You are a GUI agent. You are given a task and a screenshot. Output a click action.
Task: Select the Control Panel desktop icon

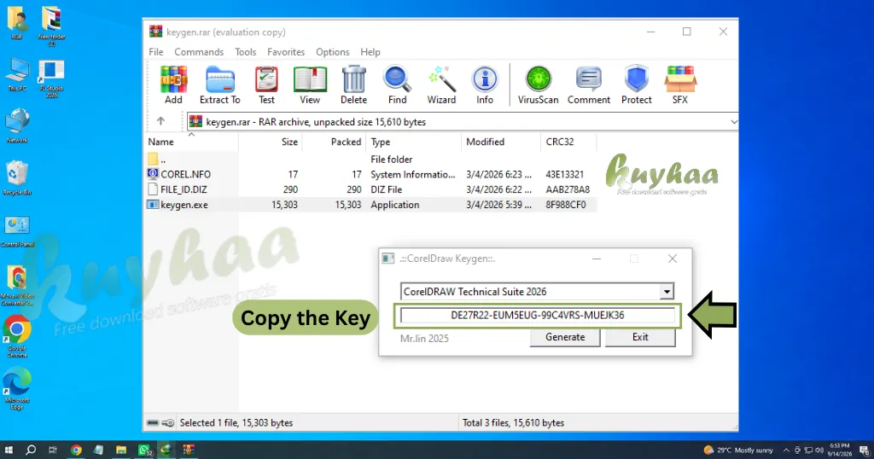[x=17, y=230]
